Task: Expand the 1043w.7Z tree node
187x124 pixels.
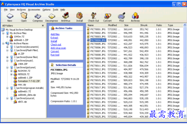Action: coord(7,37)
